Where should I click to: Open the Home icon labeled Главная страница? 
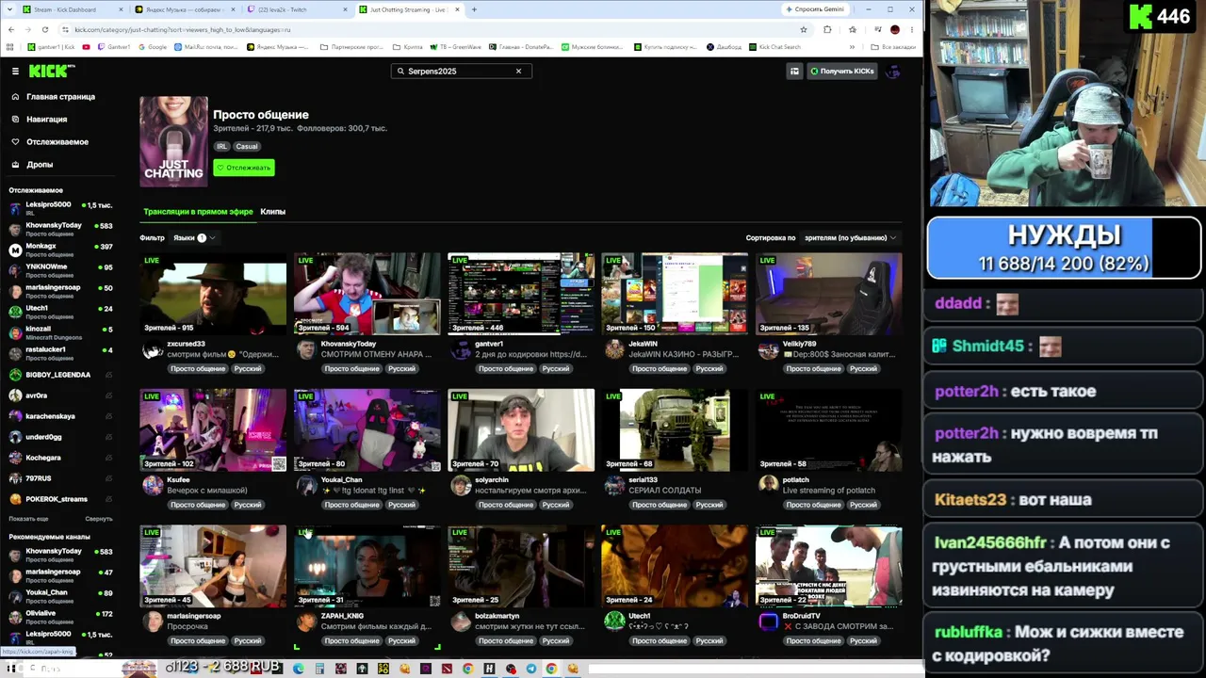pyautogui.click(x=15, y=97)
